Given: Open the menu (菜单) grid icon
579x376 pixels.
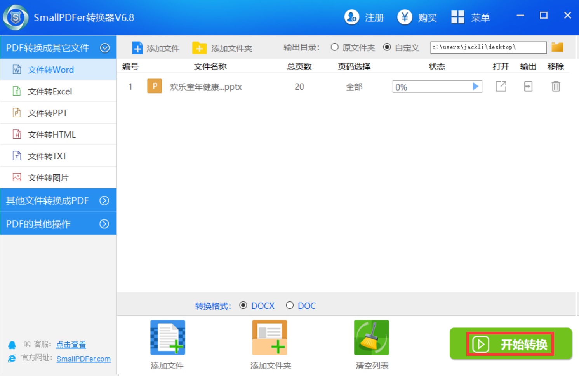Looking at the screenshot, I should coord(457,17).
